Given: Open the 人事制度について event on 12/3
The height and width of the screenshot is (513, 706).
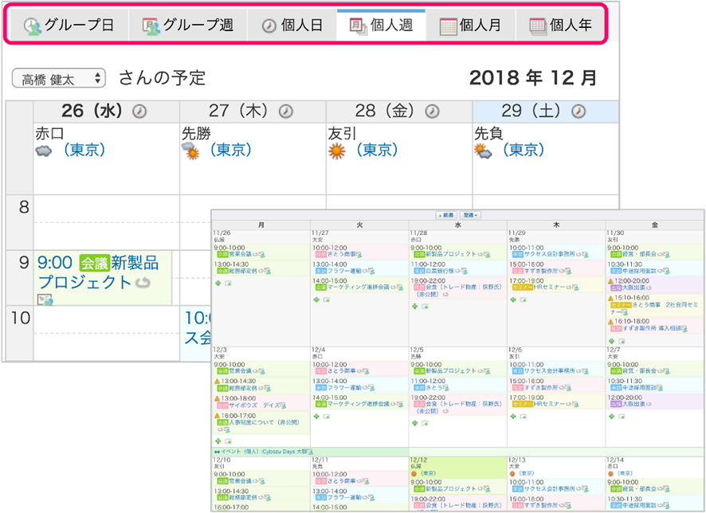Looking at the screenshot, I should (265, 422).
